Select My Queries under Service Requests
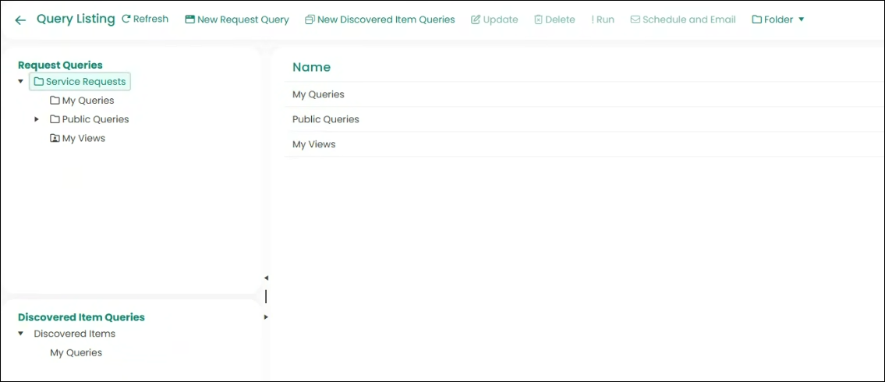This screenshot has height=382, width=885. pos(87,101)
